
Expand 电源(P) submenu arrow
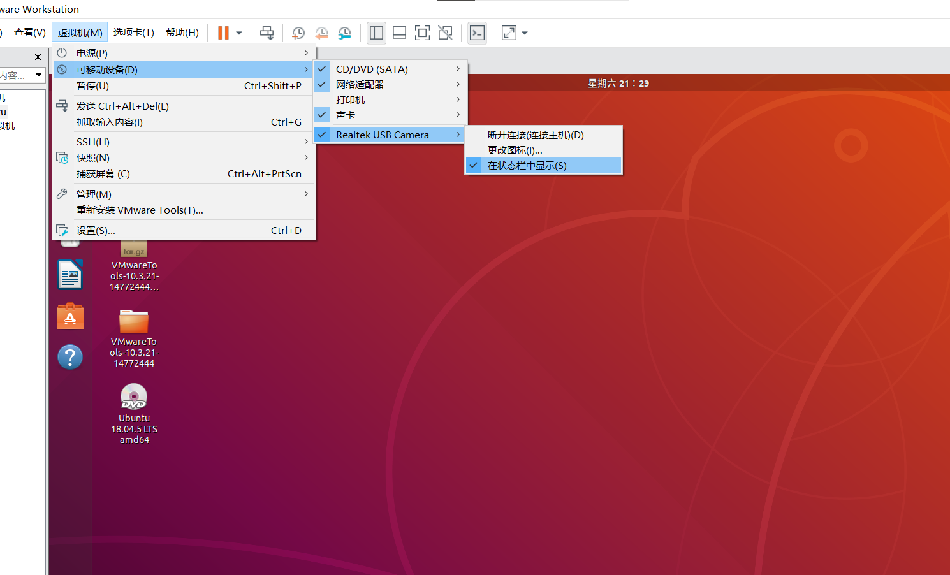pos(306,53)
